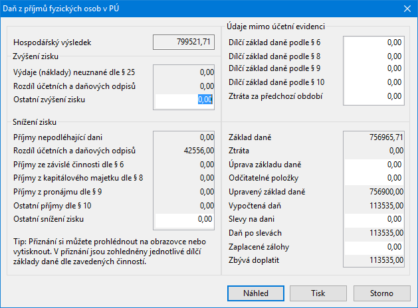Click the Dílčí základ daně podle § 10 field
The height and width of the screenshot is (308, 418).
(x=374, y=82)
